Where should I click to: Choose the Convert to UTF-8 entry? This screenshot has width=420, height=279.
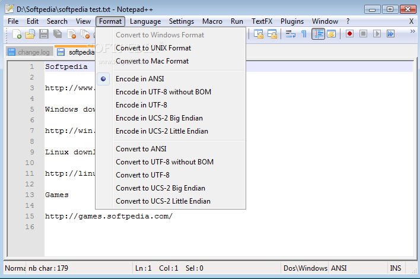tap(171, 175)
